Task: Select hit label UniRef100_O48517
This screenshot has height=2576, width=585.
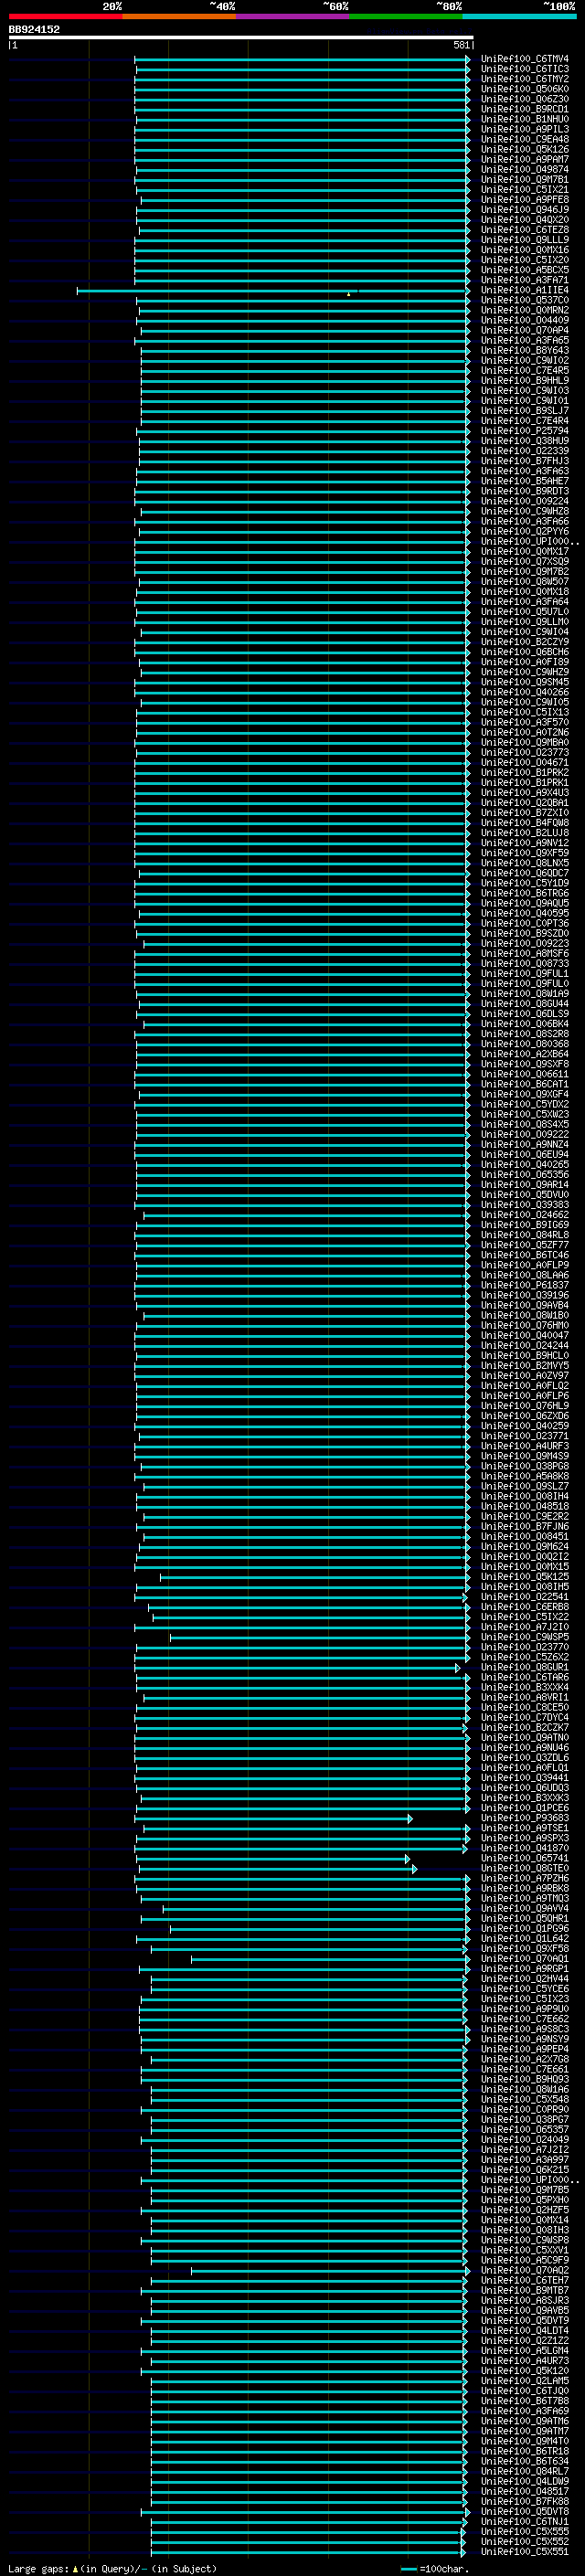Action: pyautogui.click(x=525, y=2491)
